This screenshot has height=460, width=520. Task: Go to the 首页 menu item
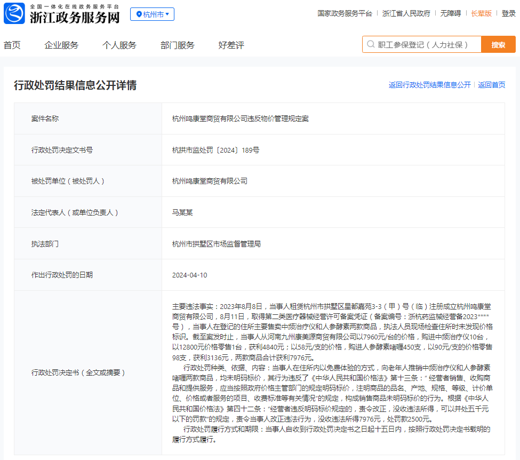[x=12, y=45]
